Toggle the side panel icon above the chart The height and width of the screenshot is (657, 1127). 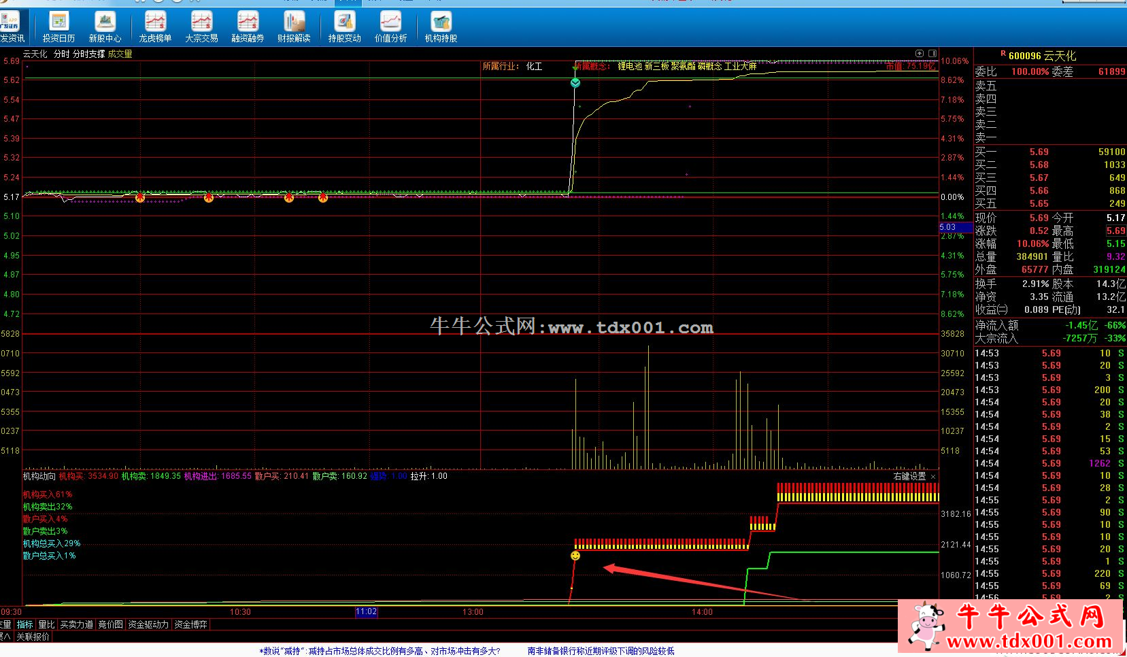tap(932, 53)
